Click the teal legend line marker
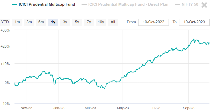This screenshot has width=211, height=110. [x=15, y=4]
